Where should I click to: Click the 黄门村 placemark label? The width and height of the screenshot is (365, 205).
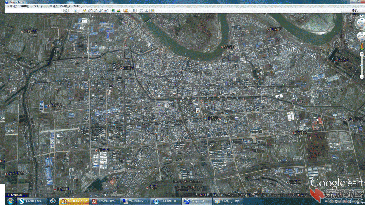point(301,132)
